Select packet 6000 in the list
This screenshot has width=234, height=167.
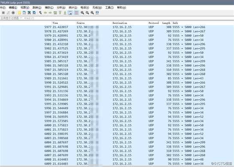[117, 125]
